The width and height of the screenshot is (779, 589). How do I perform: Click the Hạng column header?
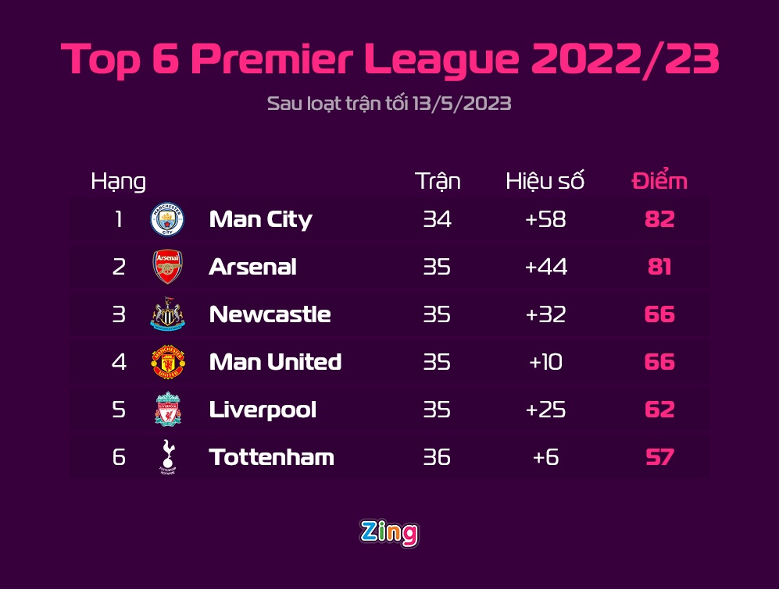coord(118,183)
